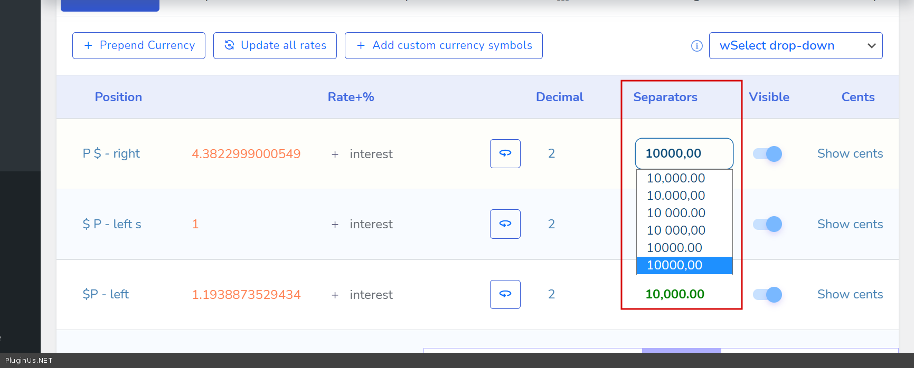Click the plus before interest in third row
The image size is (914, 368).
335,295
